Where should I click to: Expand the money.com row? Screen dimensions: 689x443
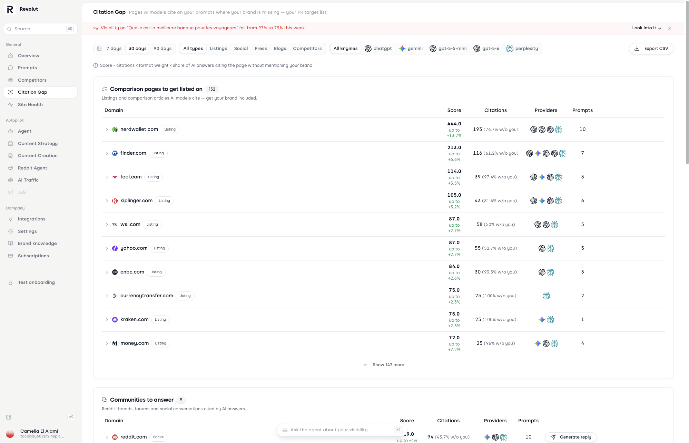tap(107, 343)
